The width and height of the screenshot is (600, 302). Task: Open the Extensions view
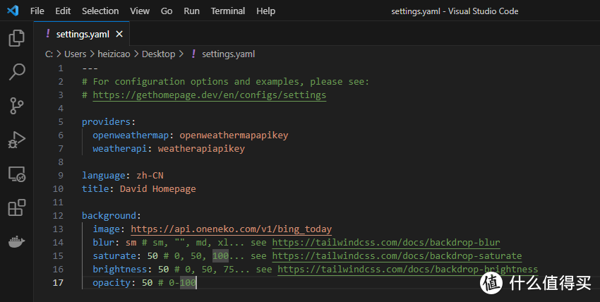pyautogui.click(x=16, y=208)
